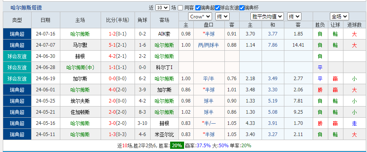
Task: Click the draw odds 7.86
Action: [x=273, y=45]
